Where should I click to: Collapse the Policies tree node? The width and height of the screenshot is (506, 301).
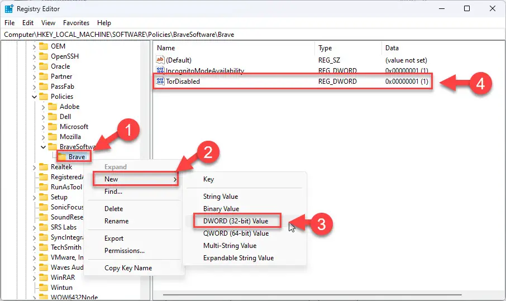pos(34,97)
